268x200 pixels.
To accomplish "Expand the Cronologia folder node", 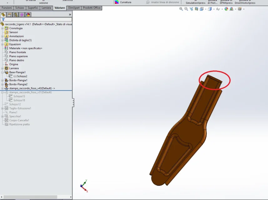I will (x=3, y=28).
